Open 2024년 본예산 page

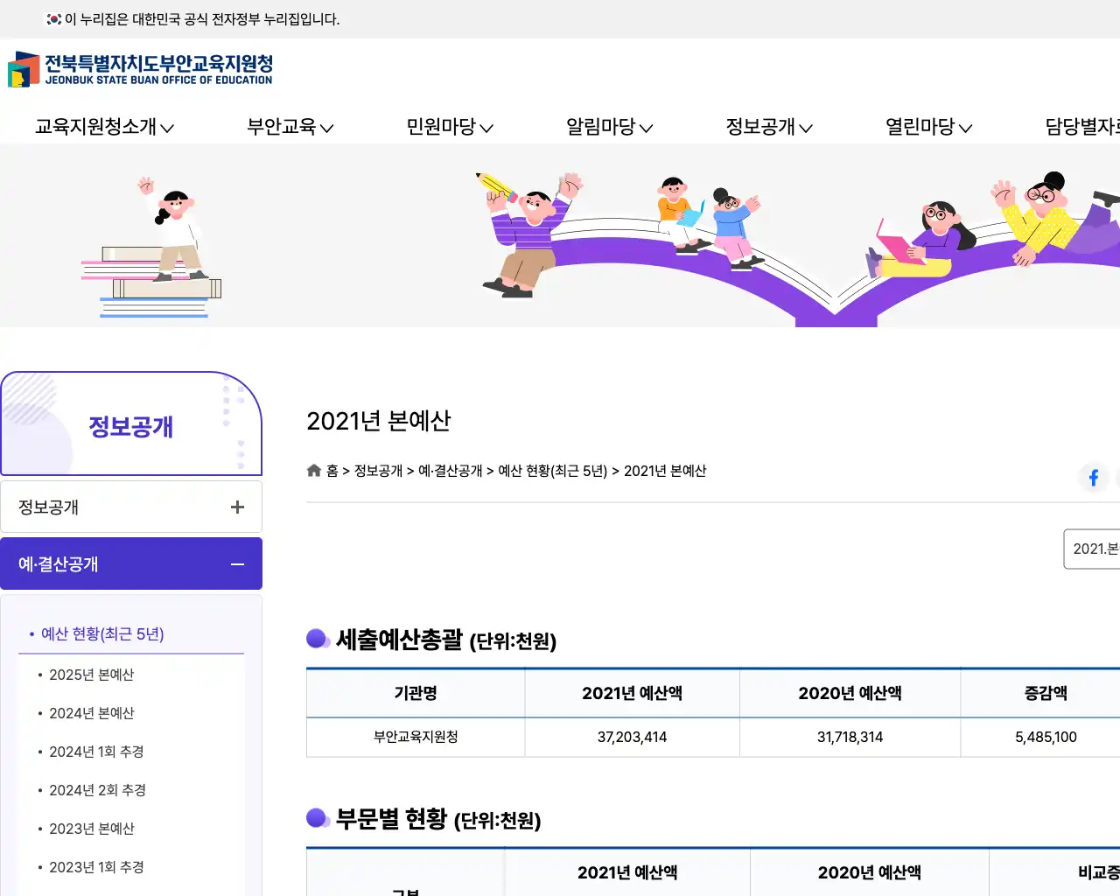[92, 713]
